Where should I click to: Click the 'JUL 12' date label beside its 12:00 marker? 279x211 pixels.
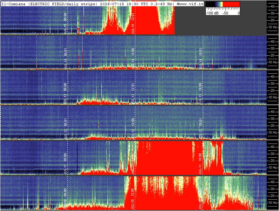[x=133, y=134]
